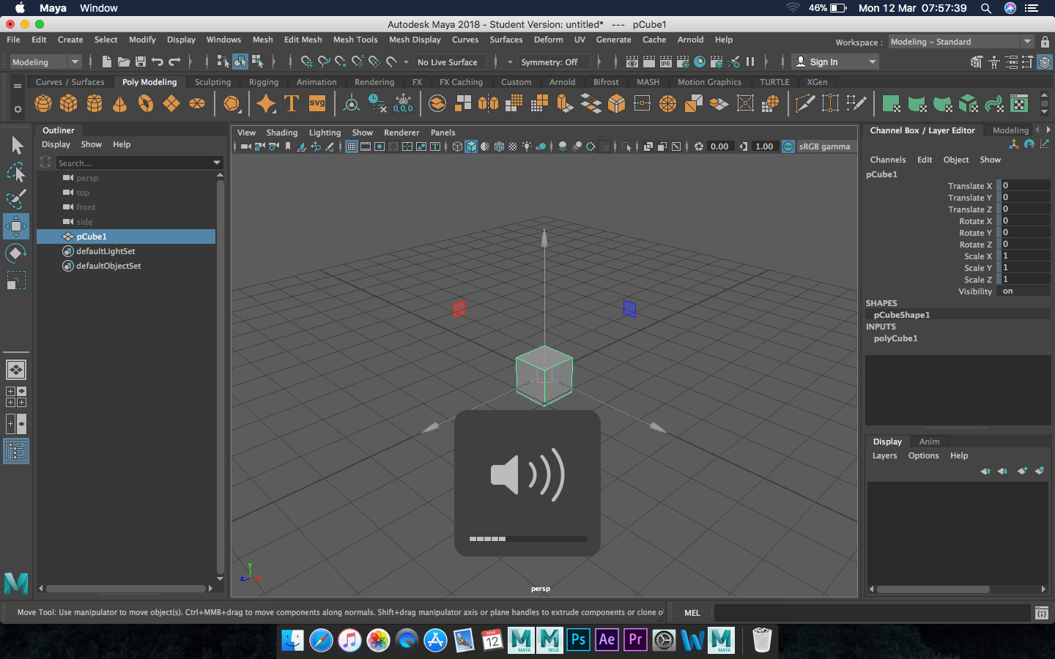Screen dimensions: 1055x659
Task: Create a polygon sphere from the shelf
Action: tap(43, 103)
